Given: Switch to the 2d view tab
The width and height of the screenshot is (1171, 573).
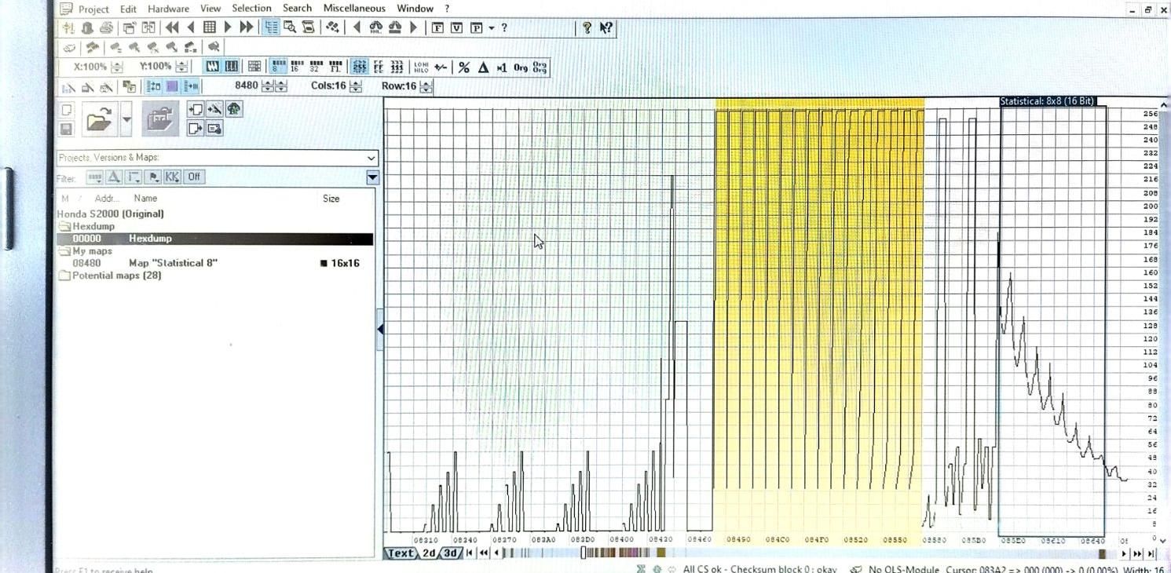Looking at the screenshot, I should click(x=429, y=553).
